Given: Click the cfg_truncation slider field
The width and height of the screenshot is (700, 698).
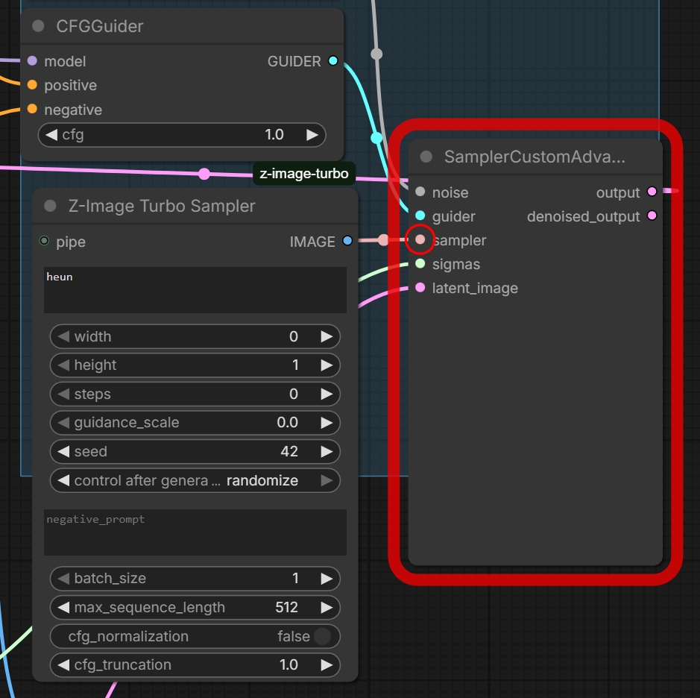Looking at the screenshot, I should click(x=195, y=665).
